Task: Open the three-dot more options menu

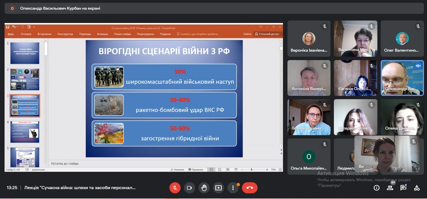Action: [233, 188]
